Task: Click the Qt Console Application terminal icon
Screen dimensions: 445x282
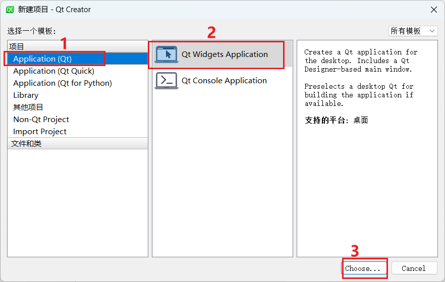Action: pos(166,81)
